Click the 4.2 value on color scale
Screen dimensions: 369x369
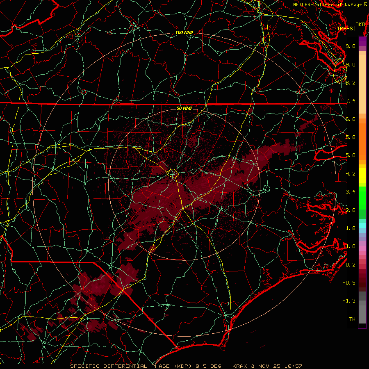click(x=351, y=174)
